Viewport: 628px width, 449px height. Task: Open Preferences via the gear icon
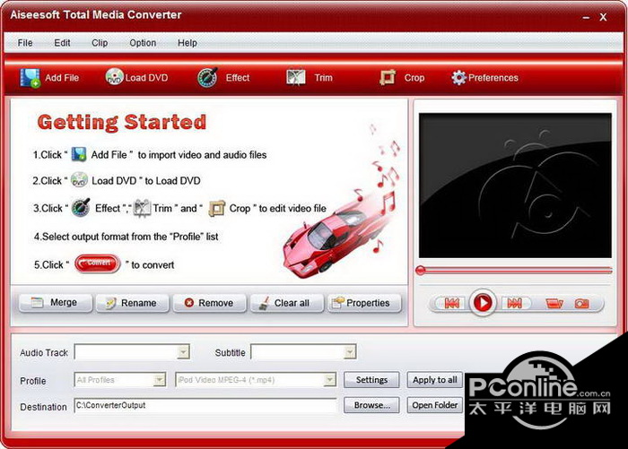pyautogui.click(x=459, y=78)
